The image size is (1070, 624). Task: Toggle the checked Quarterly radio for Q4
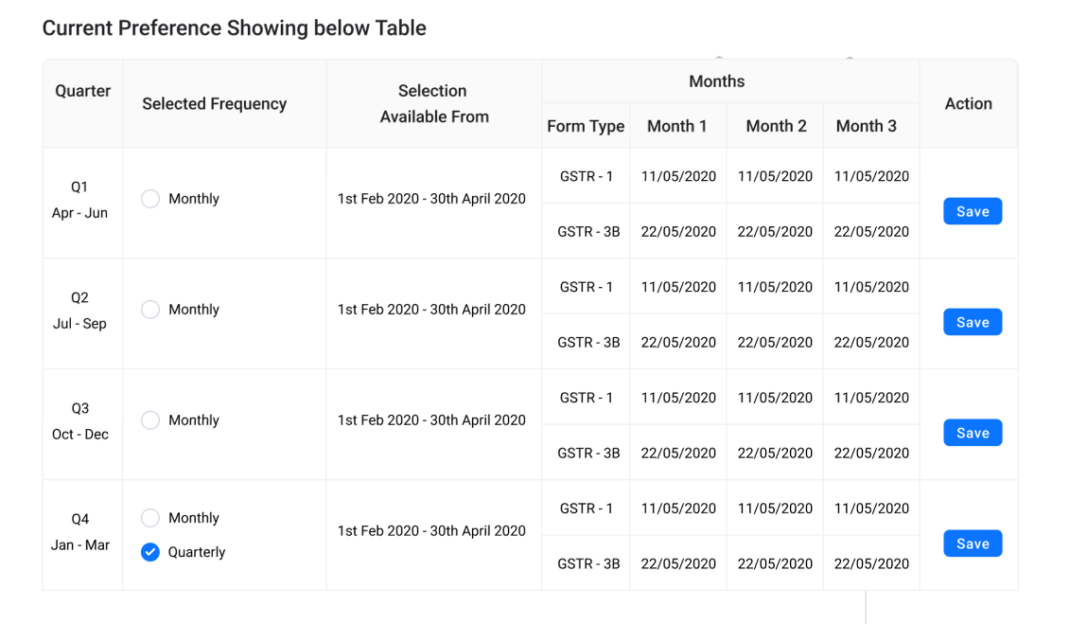tap(150, 552)
